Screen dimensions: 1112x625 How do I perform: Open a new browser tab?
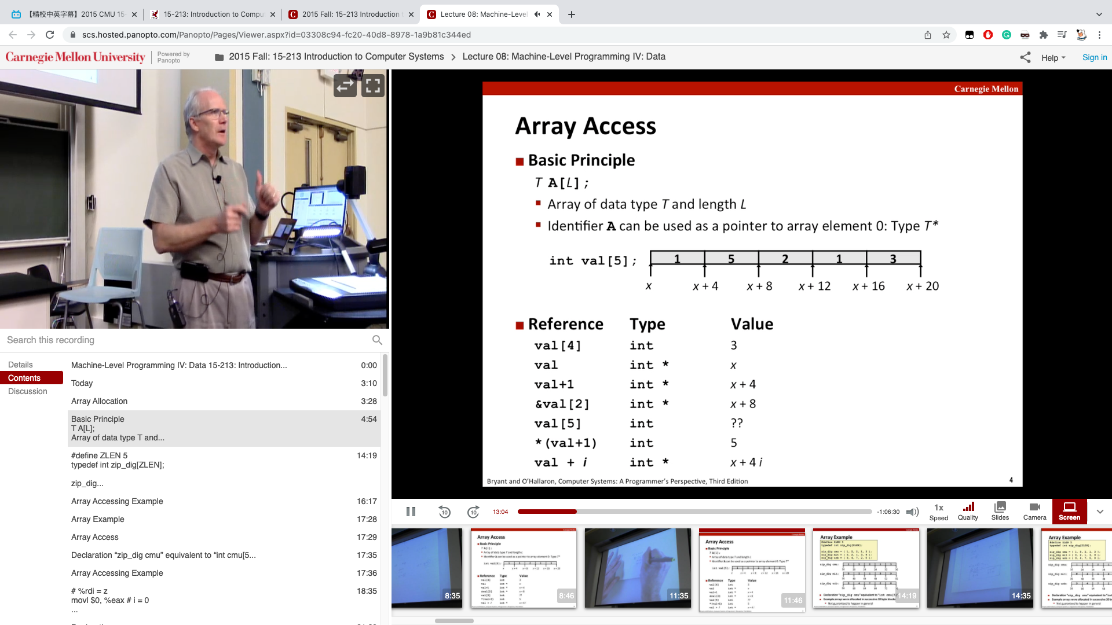pyautogui.click(x=572, y=14)
